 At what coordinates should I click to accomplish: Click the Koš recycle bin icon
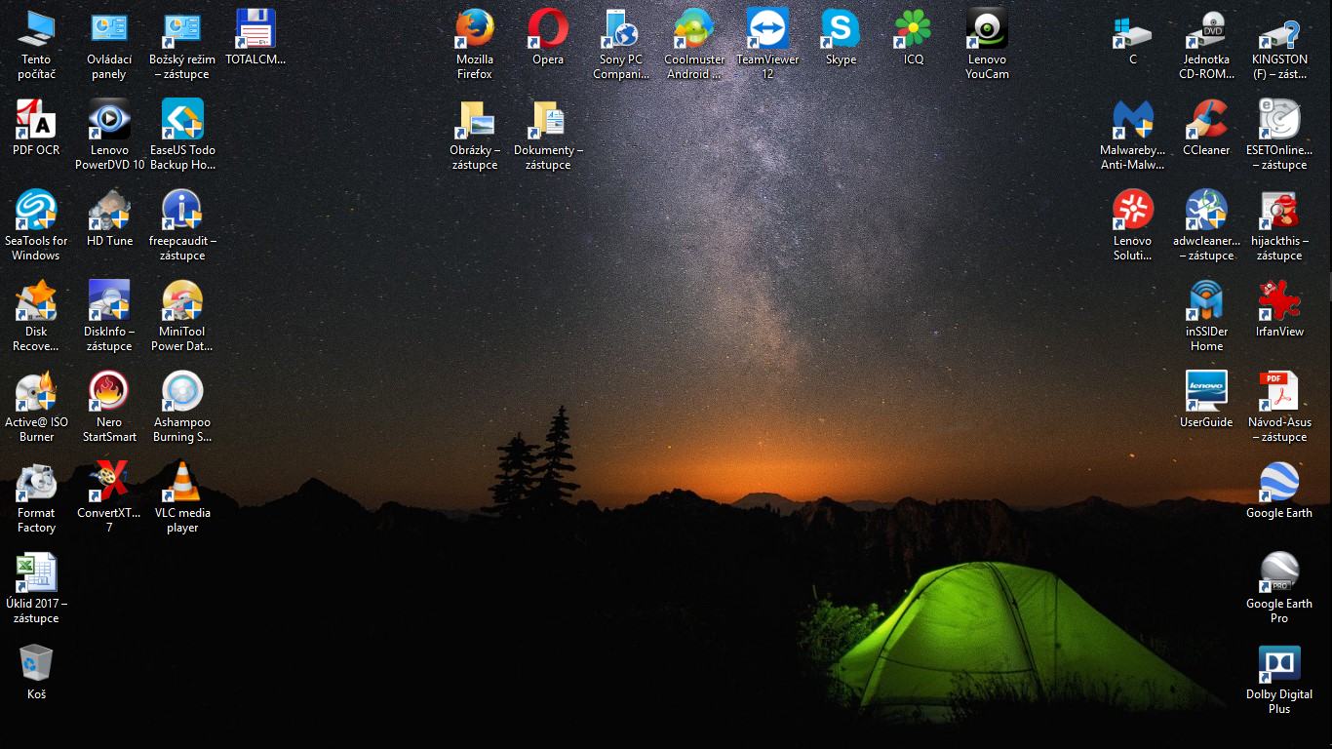[x=36, y=664]
